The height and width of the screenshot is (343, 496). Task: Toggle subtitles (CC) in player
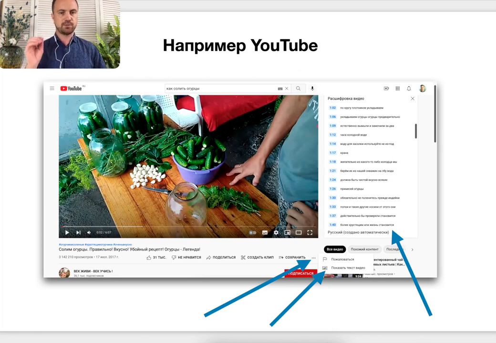pyautogui.click(x=265, y=232)
